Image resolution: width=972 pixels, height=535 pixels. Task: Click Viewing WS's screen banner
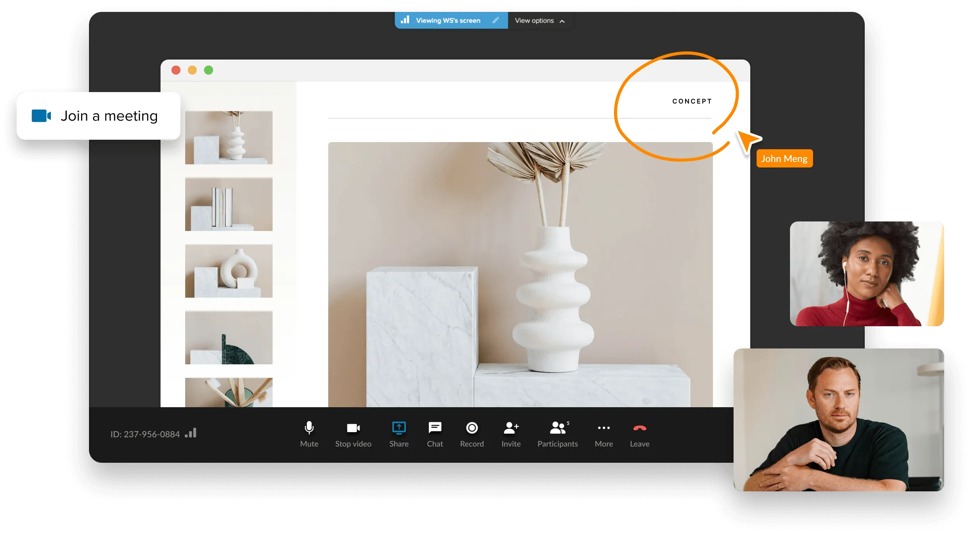pyautogui.click(x=448, y=21)
